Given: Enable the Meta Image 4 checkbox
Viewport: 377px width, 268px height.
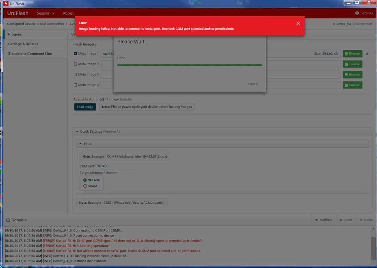Looking at the screenshot, I should point(75,85).
